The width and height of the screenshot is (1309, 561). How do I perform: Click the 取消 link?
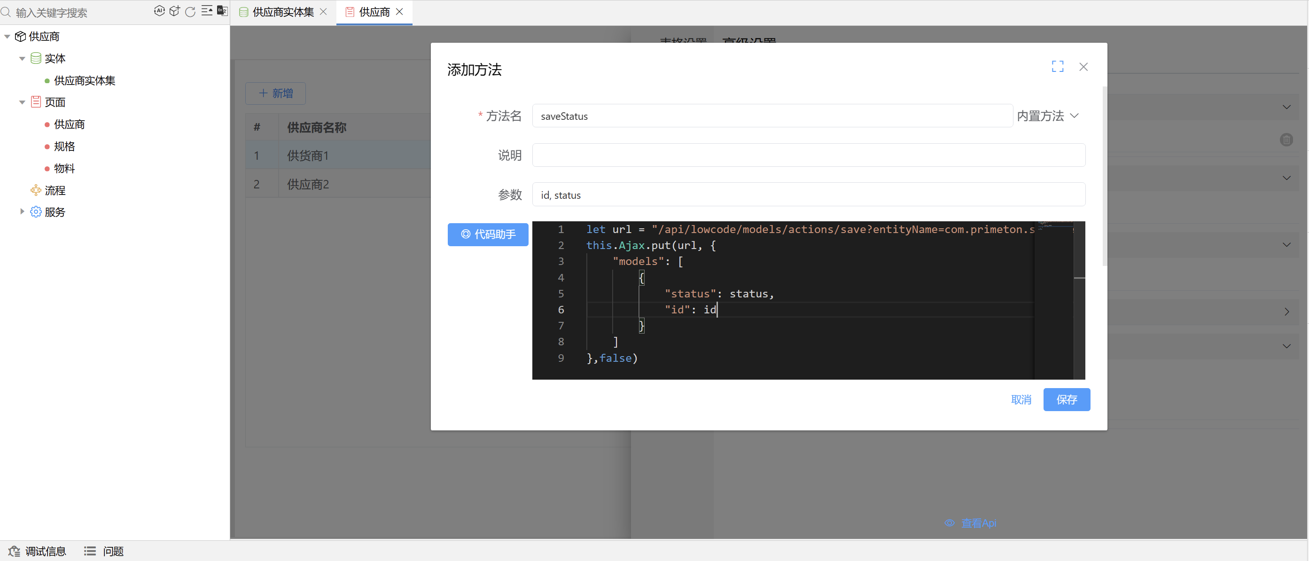coord(1021,399)
